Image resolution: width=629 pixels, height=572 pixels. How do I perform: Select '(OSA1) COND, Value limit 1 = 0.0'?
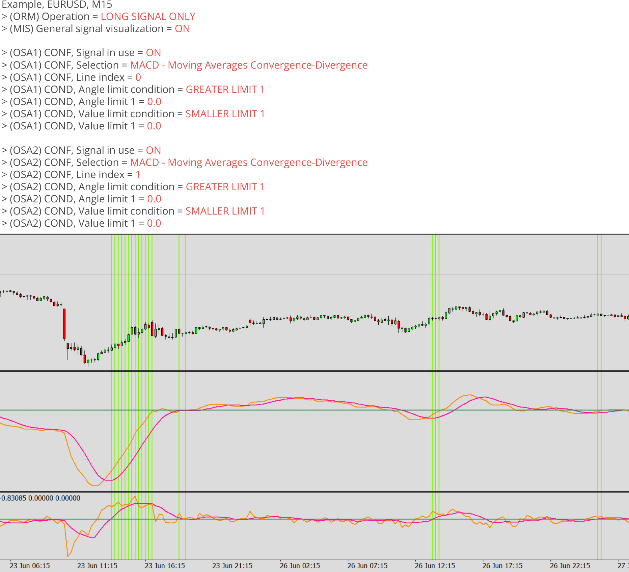click(81, 126)
